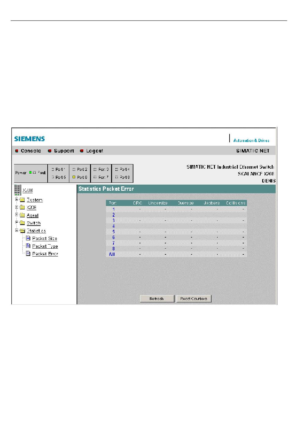
Task: Click the System folder icon
Action: pos(22,200)
